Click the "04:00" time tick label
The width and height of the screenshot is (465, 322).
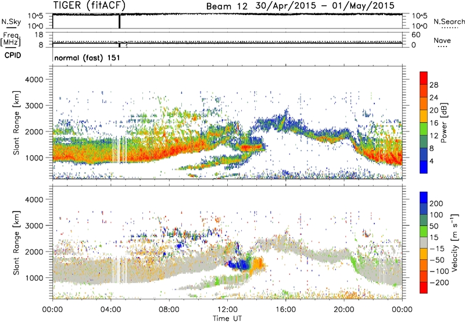[x=111, y=310]
